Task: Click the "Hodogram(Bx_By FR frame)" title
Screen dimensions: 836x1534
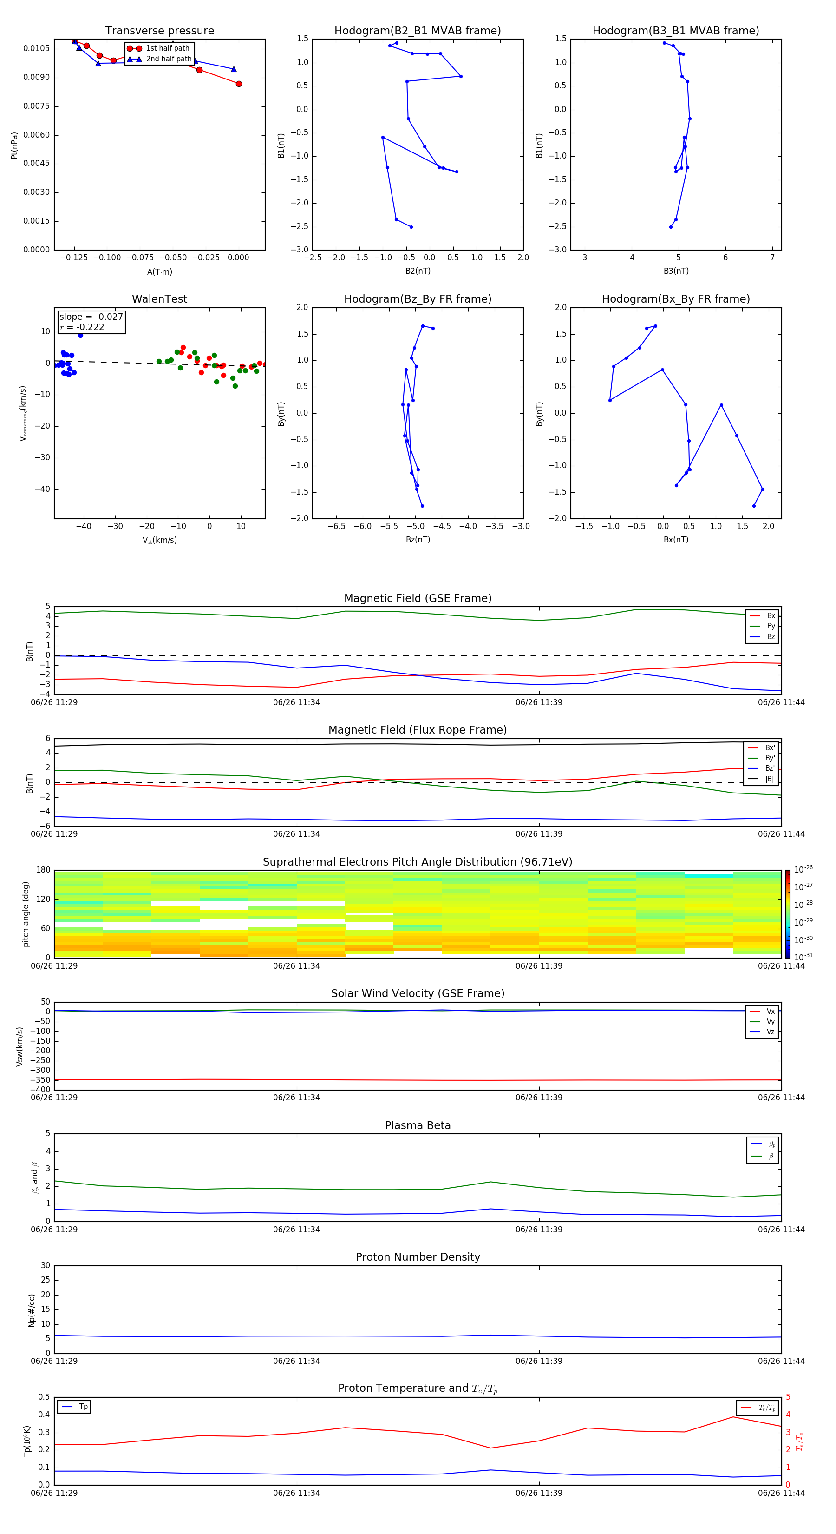Action: (676, 299)
